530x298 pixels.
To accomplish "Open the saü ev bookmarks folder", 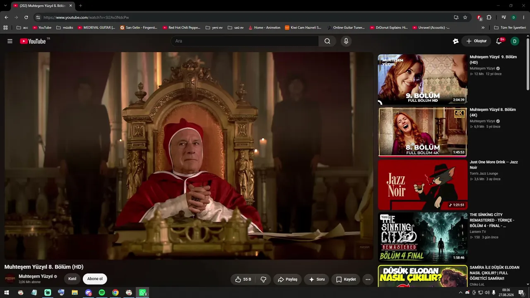I will (x=236, y=28).
